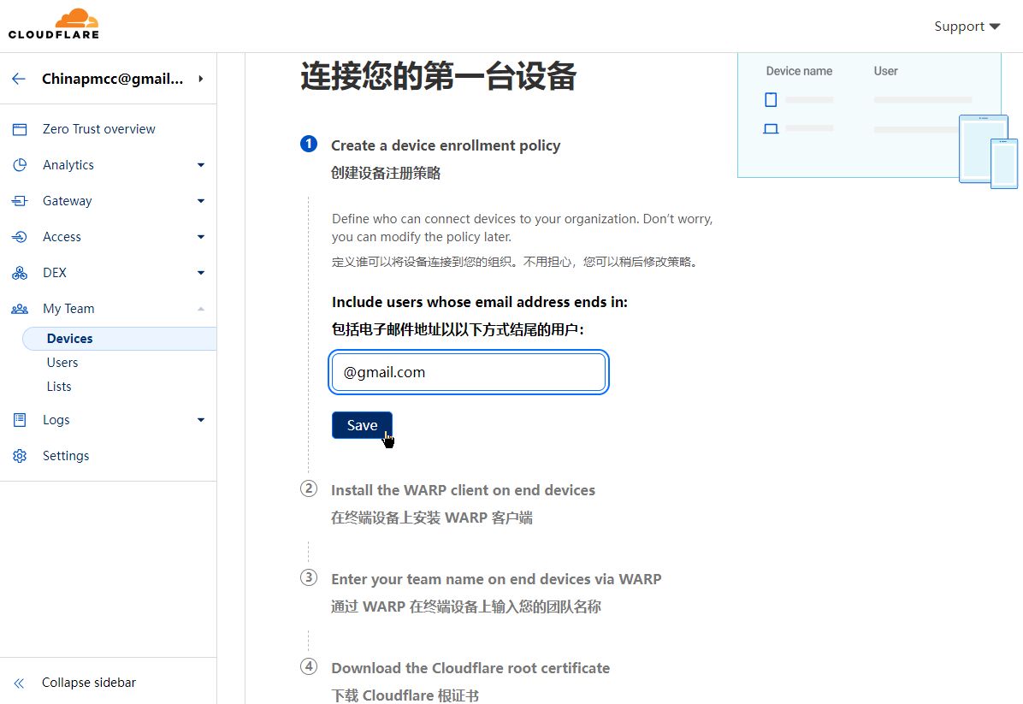Click the email domain input field
This screenshot has width=1023, height=704.
point(469,372)
